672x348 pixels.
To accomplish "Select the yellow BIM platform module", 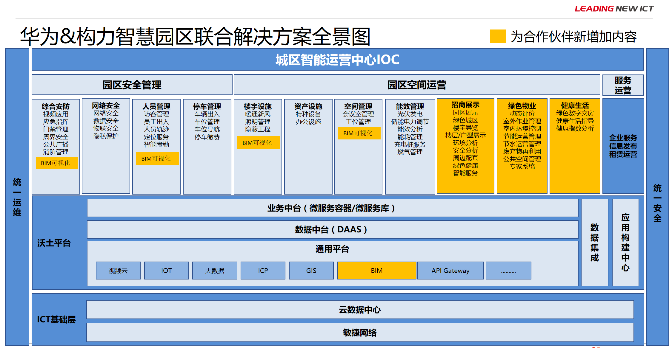I will click(x=376, y=271).
